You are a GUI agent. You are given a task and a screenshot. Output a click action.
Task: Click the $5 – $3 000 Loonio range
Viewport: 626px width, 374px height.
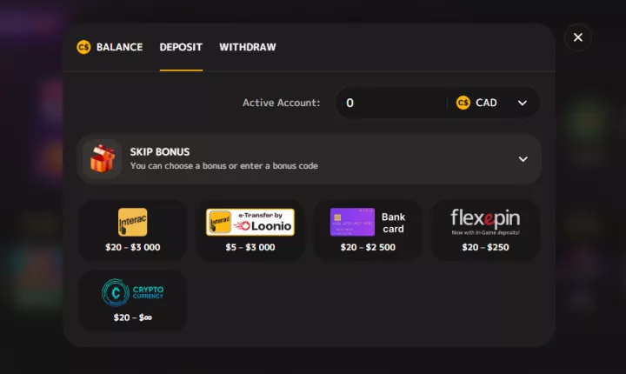tap(250, 247)
